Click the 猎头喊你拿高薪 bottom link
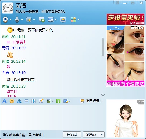The height and width of the screenshot is (139, 146). point(23,135)
